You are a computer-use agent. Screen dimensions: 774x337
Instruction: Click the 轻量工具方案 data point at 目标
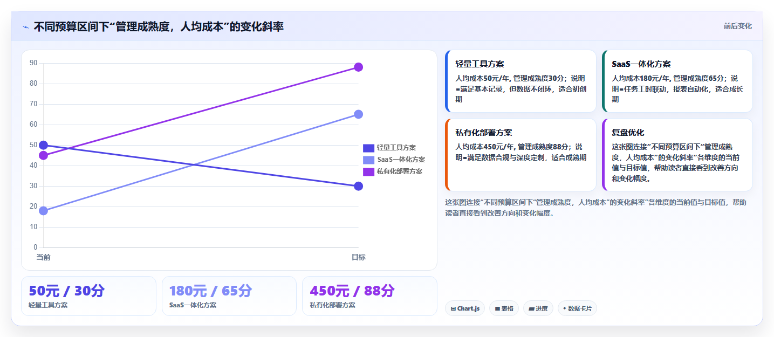[x=358, y=186]
